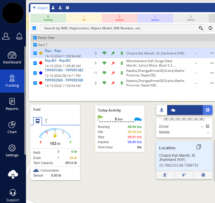This screenshot has width=215, height=203.
Task: Open Chart section in sidebar
Action: pos(12,127)
